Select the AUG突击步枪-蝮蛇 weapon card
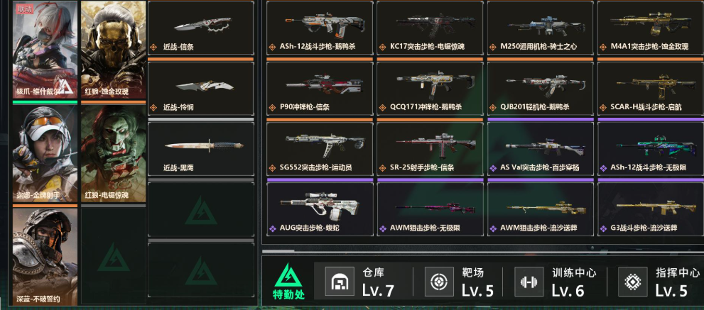 click(320, 209)
